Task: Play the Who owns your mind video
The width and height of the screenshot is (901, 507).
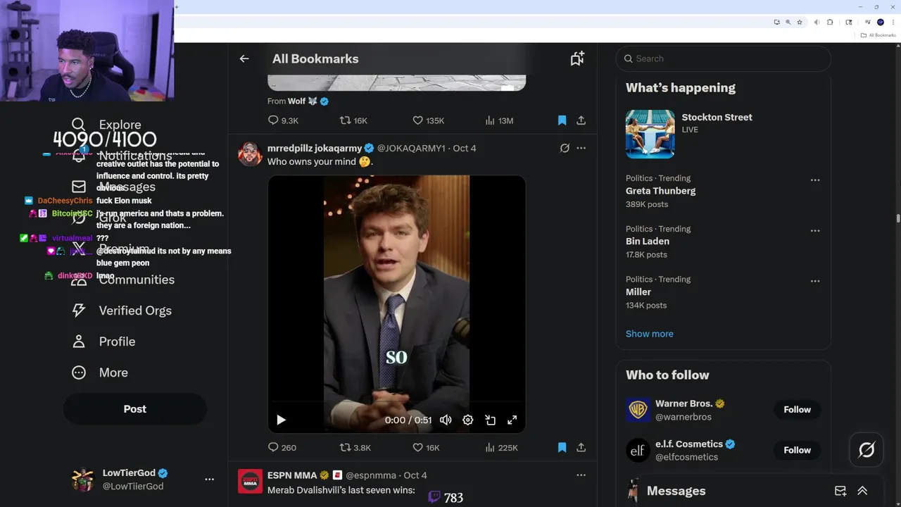Action: pos(281,420)
